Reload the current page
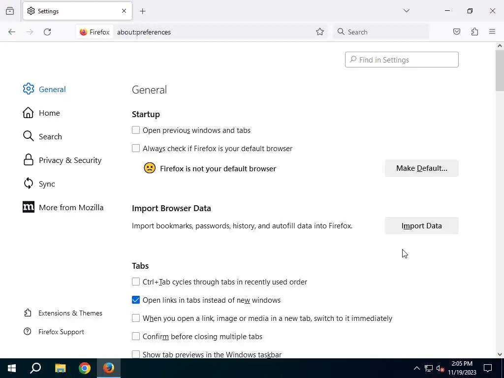The image size is (504, 378). click(47, 32)
